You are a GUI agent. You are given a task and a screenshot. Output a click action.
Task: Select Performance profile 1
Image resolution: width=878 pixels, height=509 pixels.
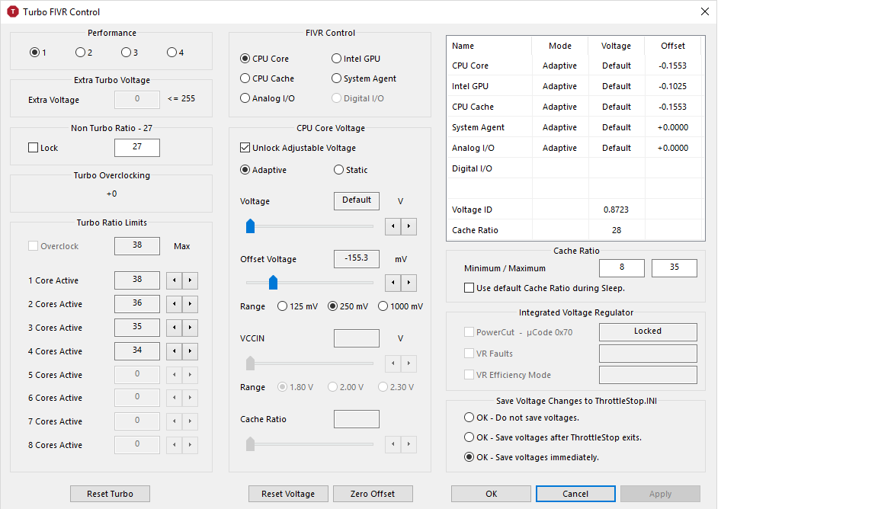[x=38, y=52]
